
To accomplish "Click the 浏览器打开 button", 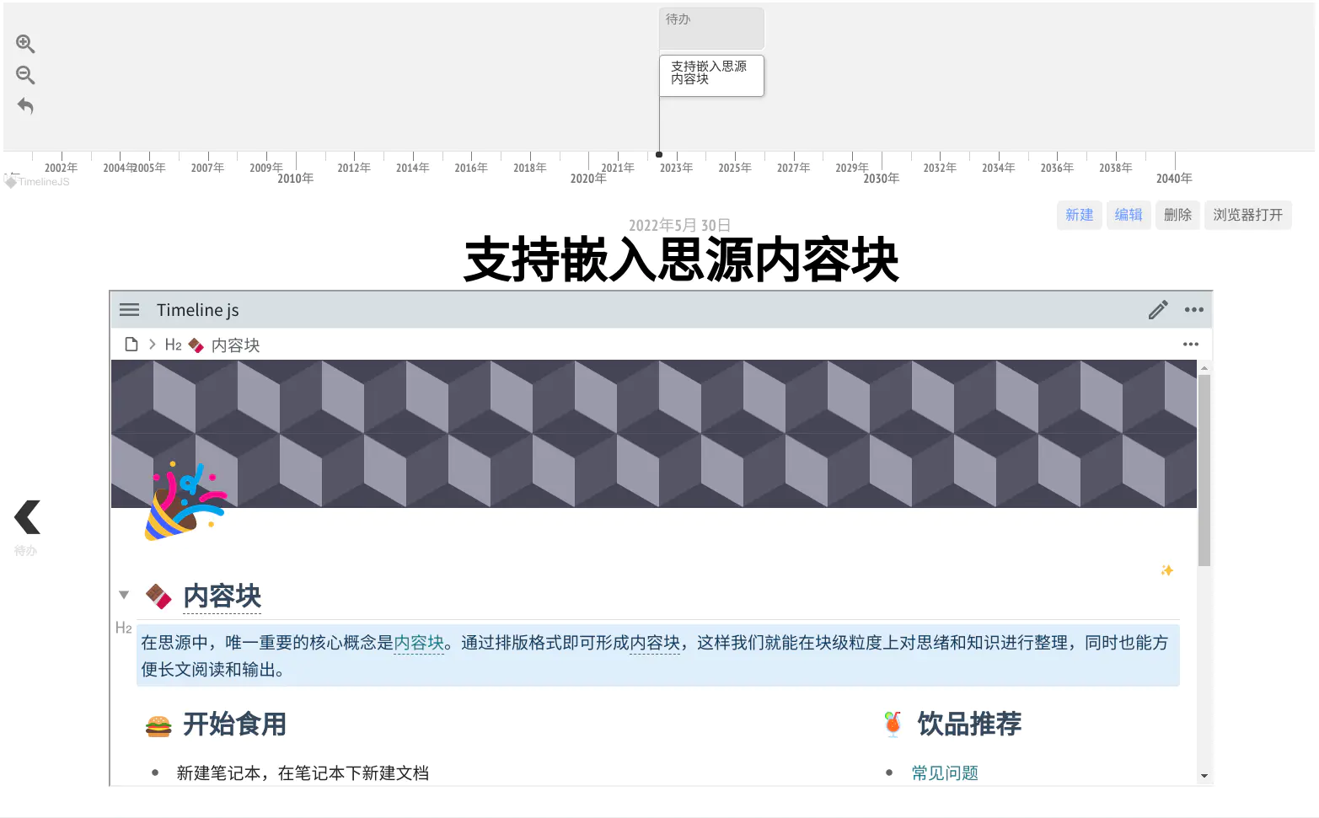I will [x=1248, y=215].
